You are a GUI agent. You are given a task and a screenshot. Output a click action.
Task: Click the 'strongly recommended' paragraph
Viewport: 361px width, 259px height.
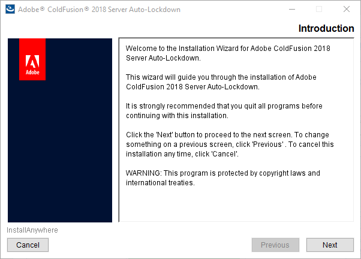(224, 111)
